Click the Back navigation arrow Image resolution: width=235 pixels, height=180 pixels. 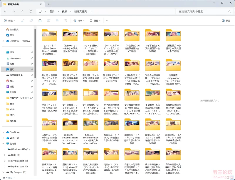pos(5,11)
